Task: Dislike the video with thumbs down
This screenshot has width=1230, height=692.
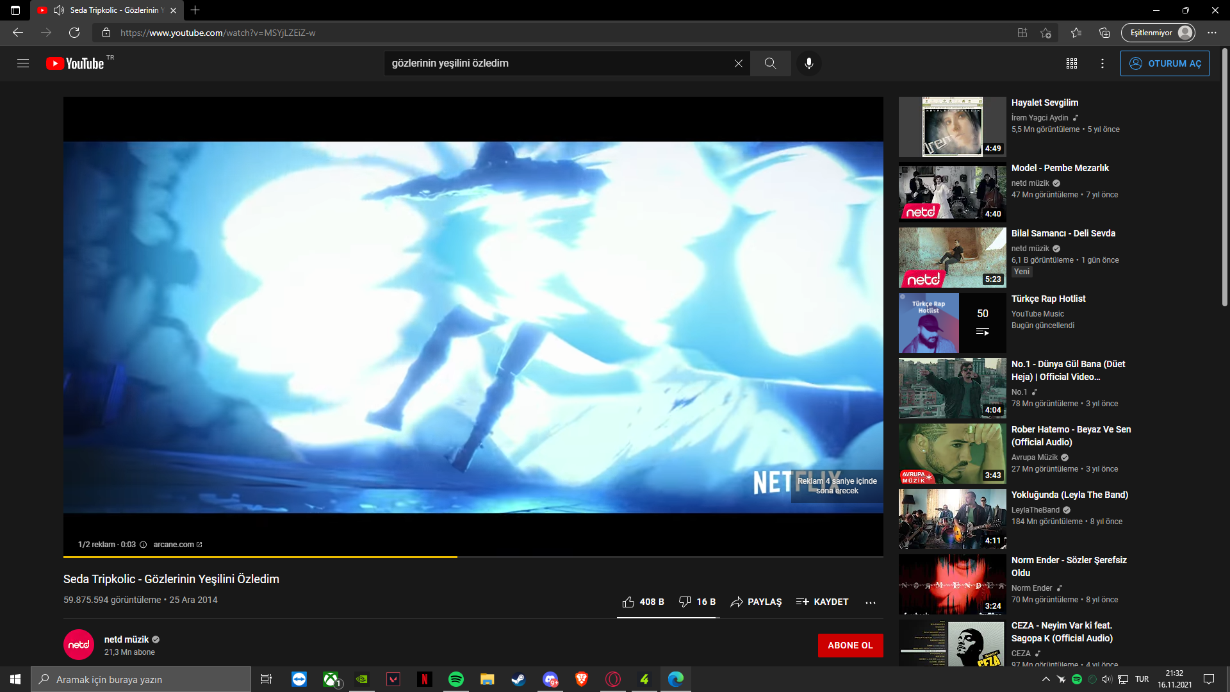Action: (685, 602)
